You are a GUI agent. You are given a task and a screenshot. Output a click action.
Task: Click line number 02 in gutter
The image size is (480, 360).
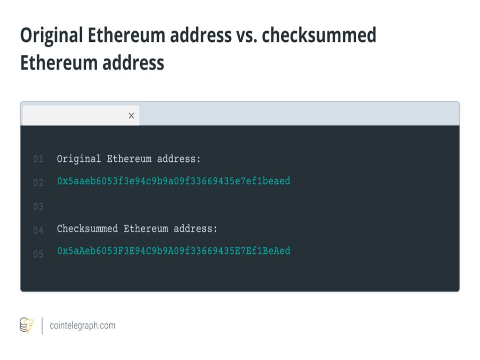[x=38, y=182]
